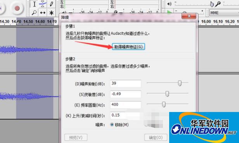The image size is (239, 143).
Task: Select the Multi-tool asterisk icon
Action: [51, 13]
